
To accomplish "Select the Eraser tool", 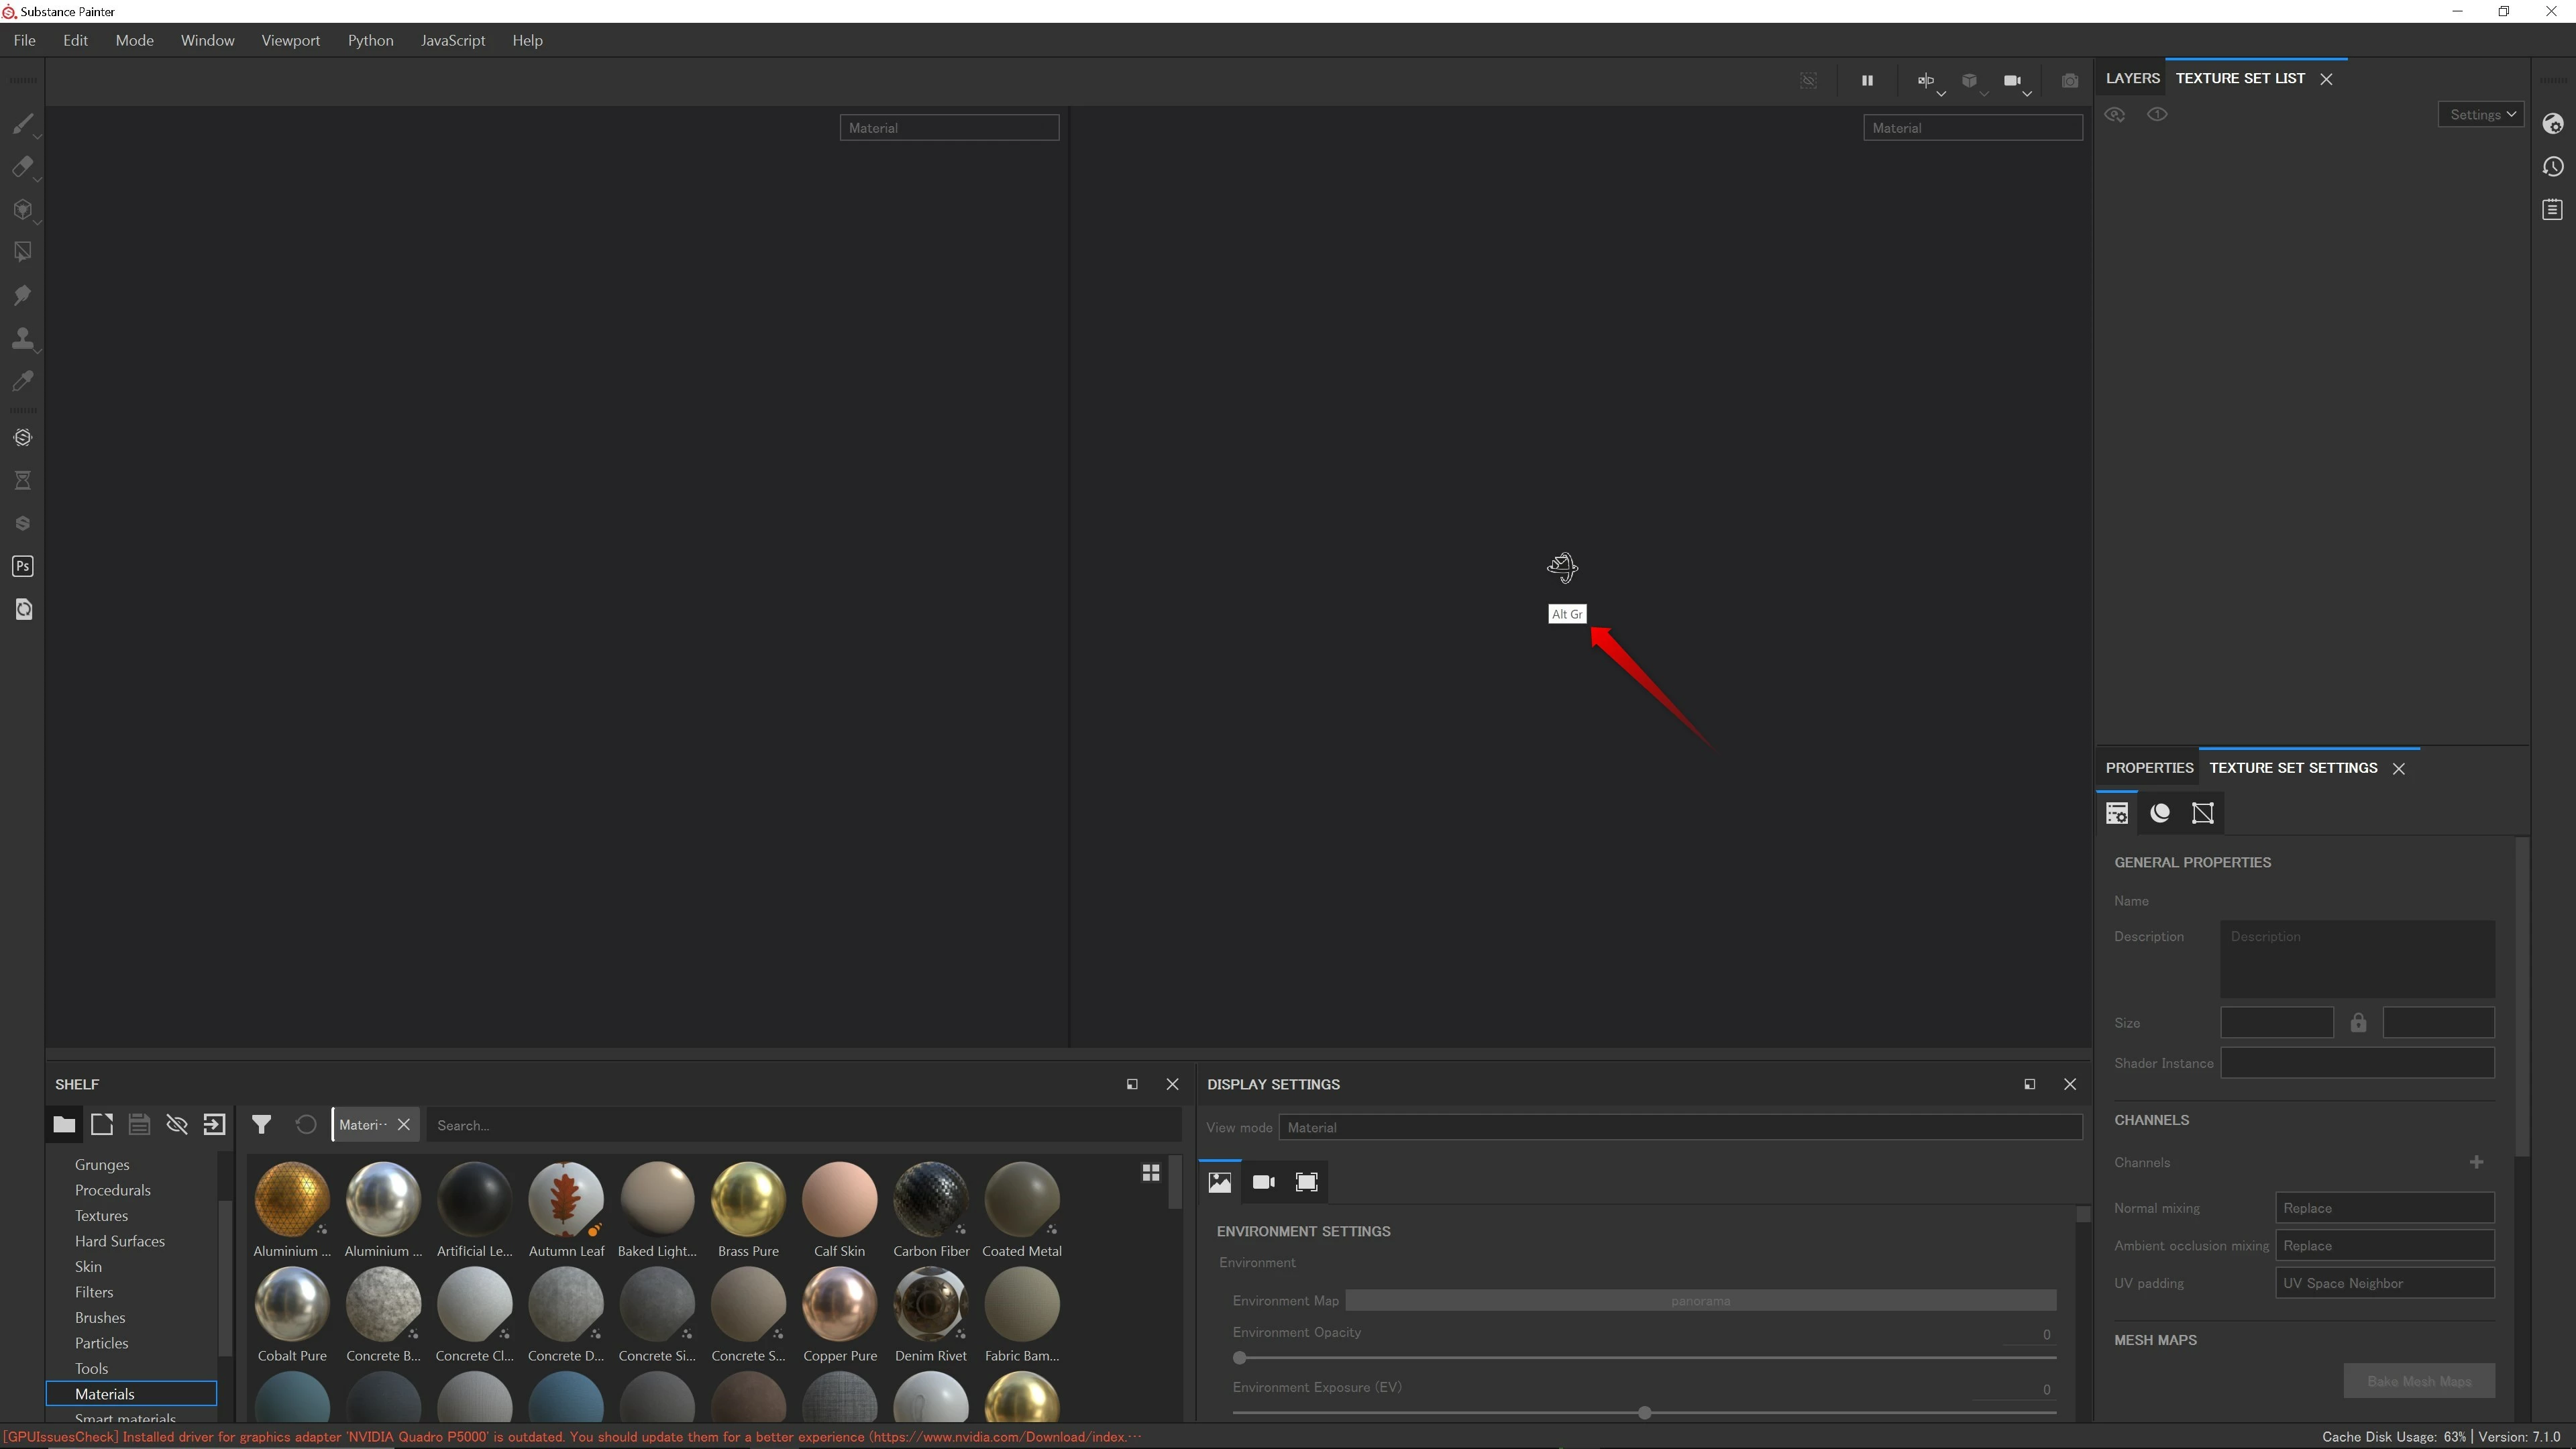I will click(x=22, y=167).
